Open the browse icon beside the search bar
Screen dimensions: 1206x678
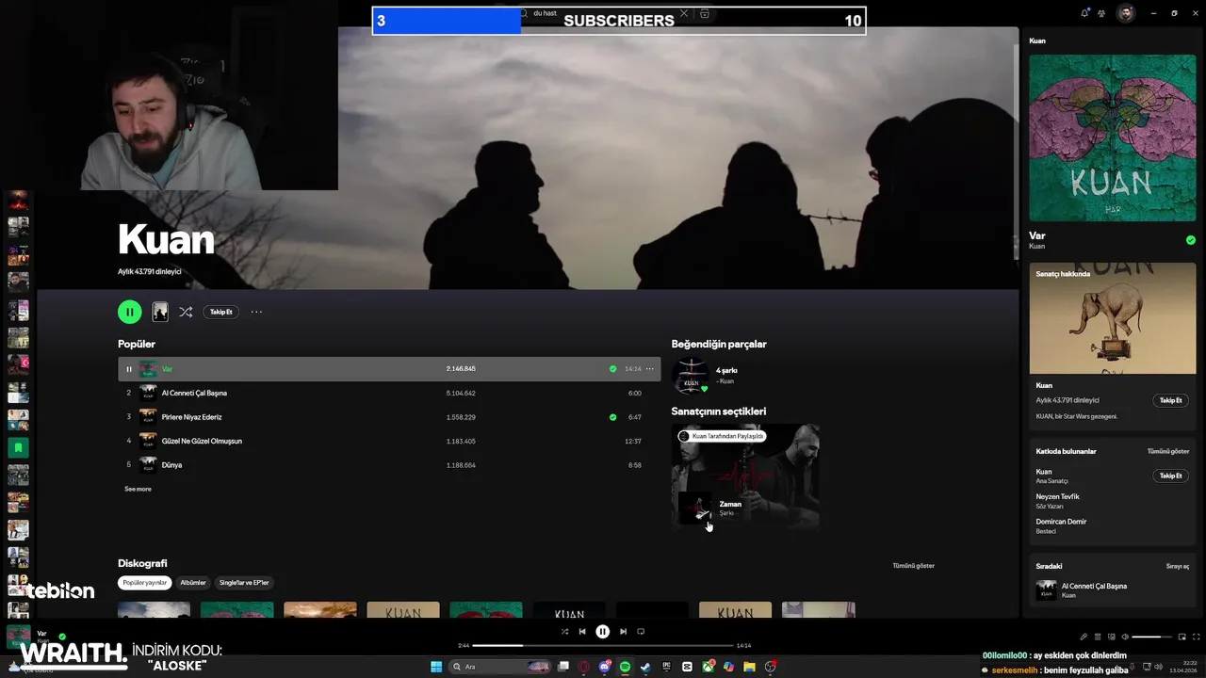[704, 13]
